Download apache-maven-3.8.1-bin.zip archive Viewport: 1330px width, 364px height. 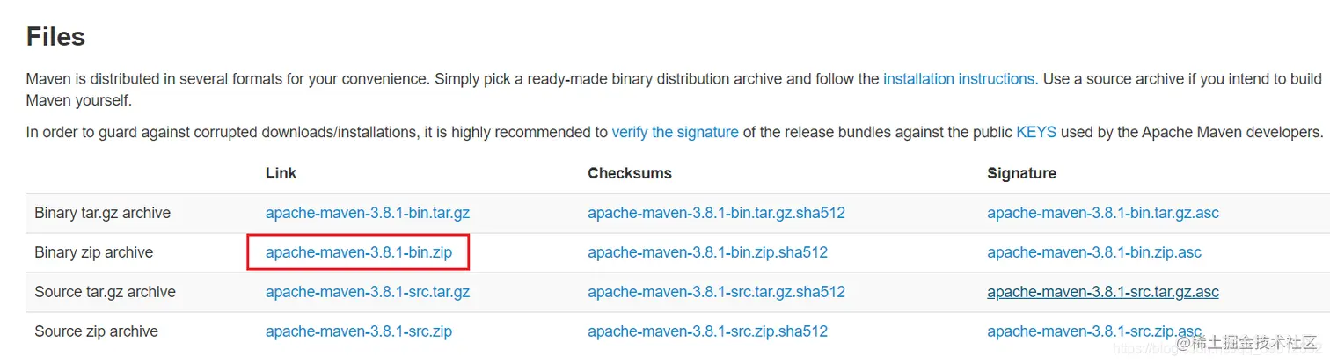[358, 252]
